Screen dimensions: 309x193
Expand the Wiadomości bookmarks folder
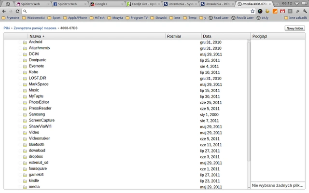(x=33, y=18)
